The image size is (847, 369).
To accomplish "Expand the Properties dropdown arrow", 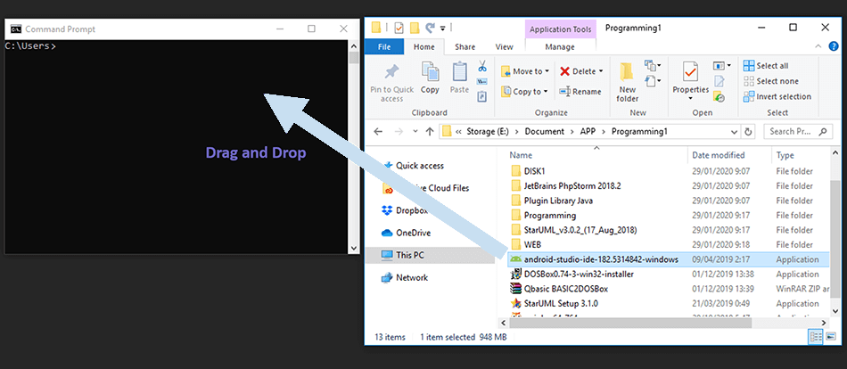I will click(690, 98).
